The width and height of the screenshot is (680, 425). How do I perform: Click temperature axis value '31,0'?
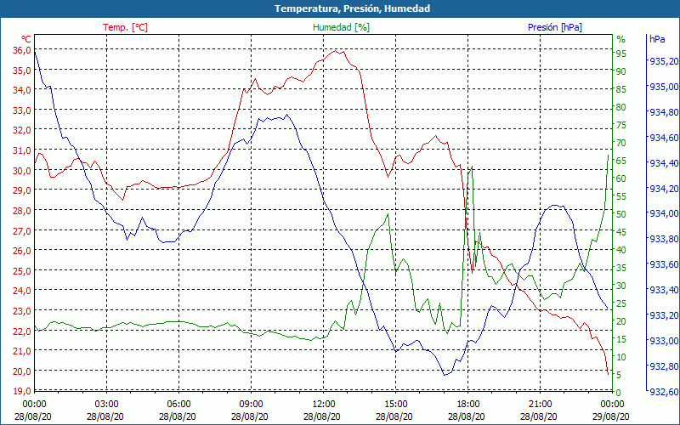click(22, 150)
